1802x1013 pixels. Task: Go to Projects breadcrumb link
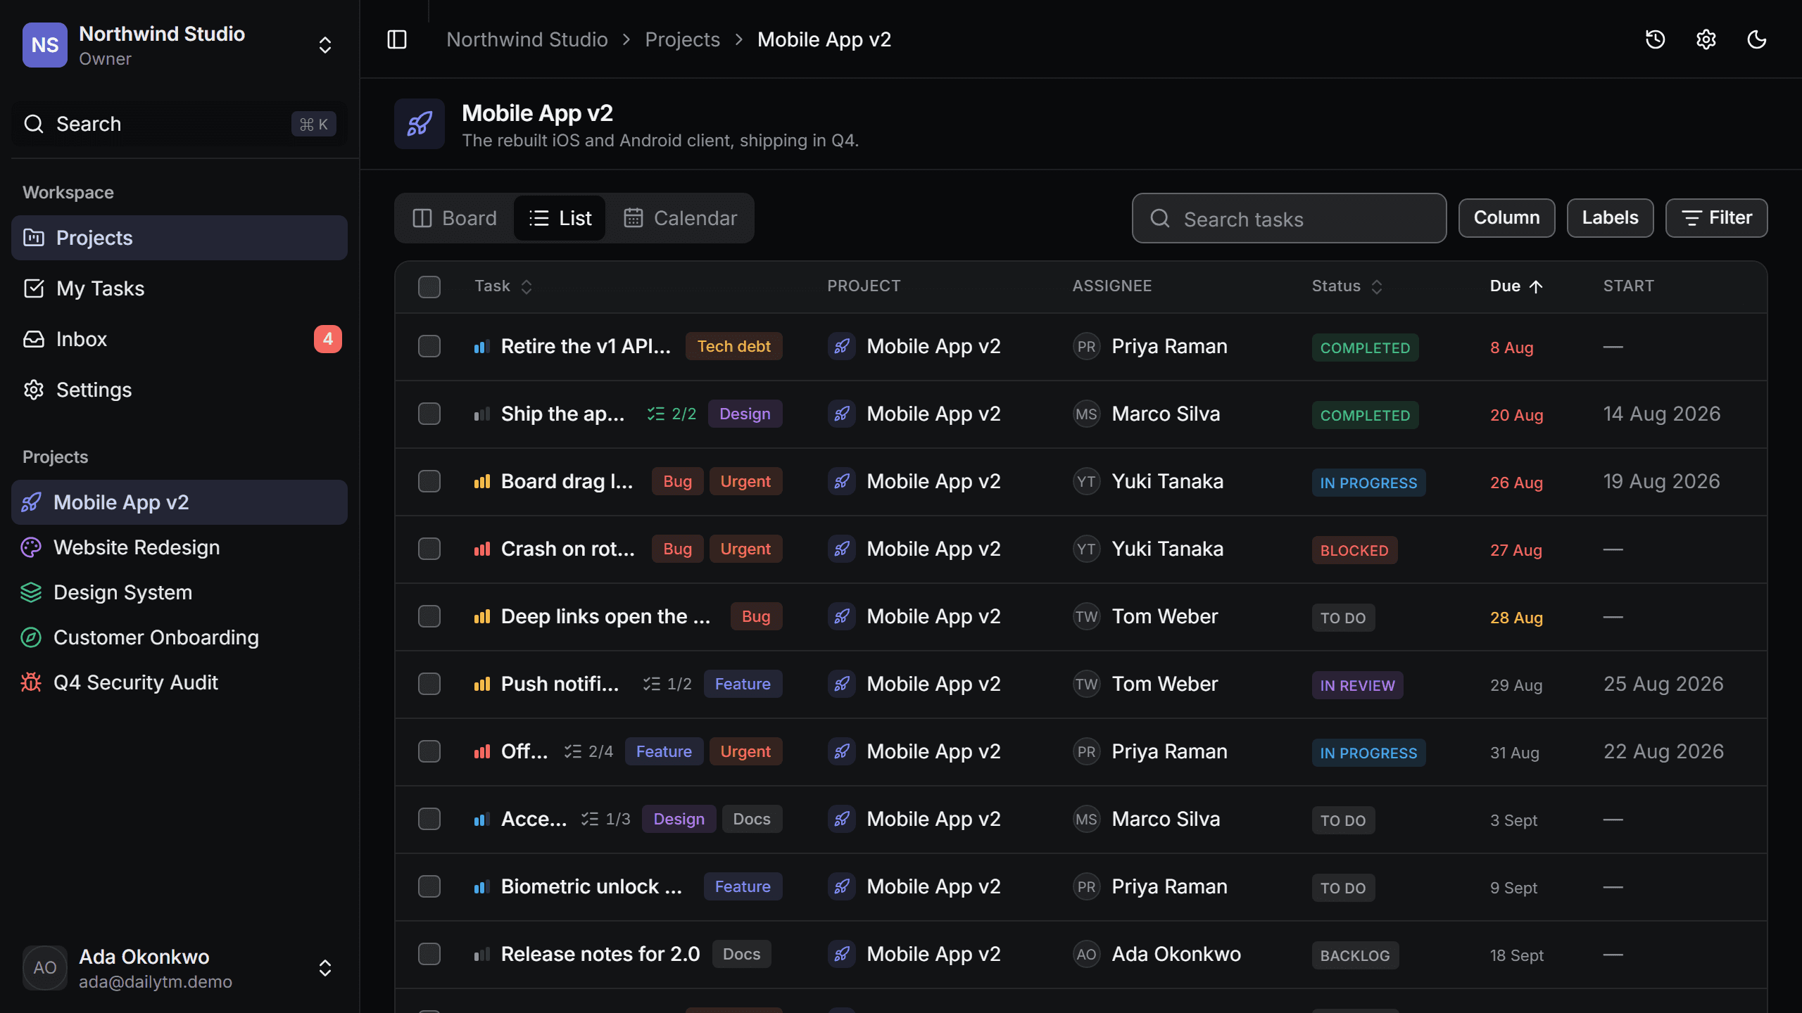(x=682, y=39)
